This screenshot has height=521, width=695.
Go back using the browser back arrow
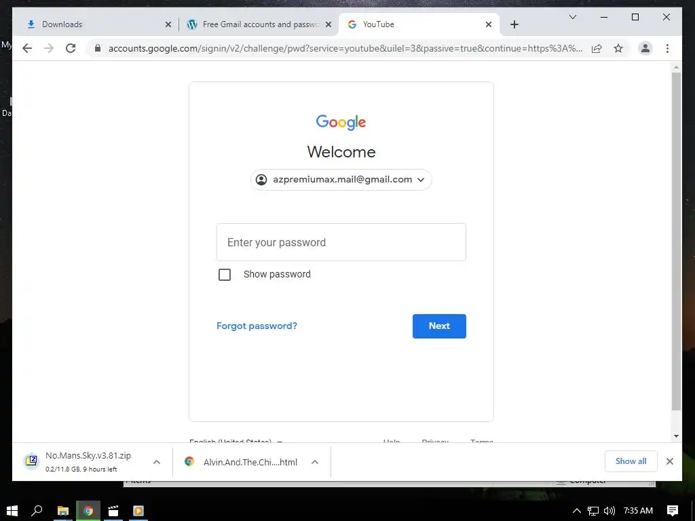point(27,48)
